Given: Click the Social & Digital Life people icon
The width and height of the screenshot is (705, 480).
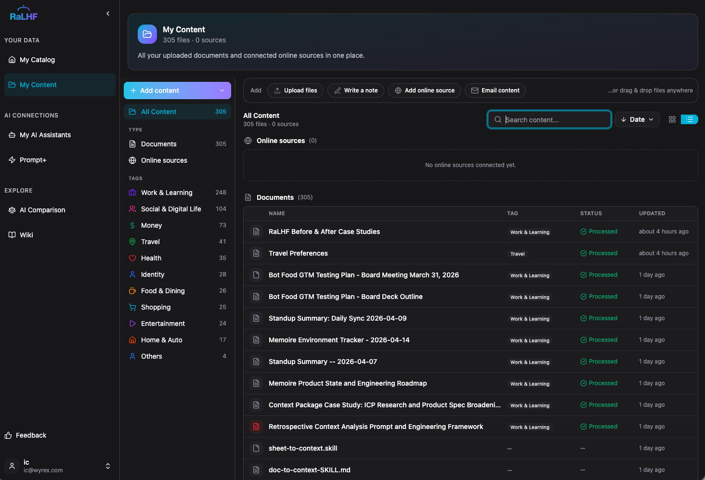Looking at the screenshot, I should tap(132, 209).
